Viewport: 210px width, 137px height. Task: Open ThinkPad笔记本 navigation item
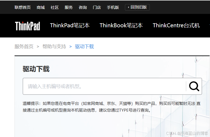(x=70, y=25)
